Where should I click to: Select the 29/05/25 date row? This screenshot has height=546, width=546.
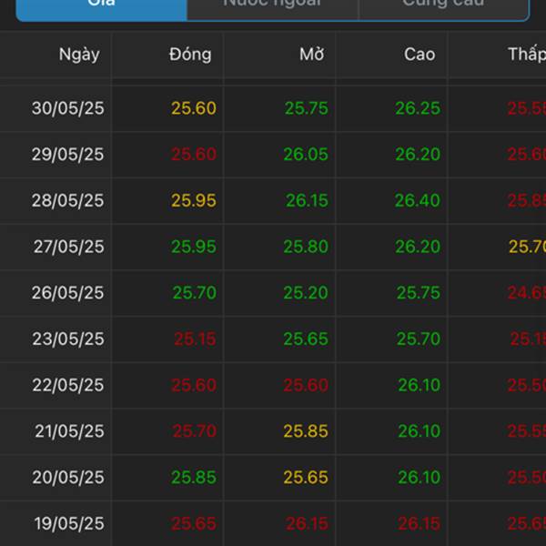pyautogui.click(x=273, y=155)
